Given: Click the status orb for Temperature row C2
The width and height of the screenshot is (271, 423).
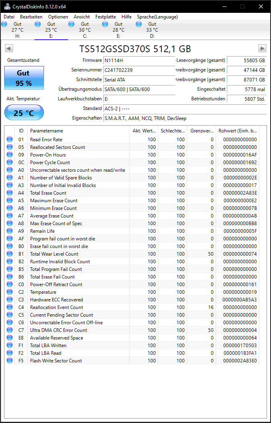Looking at the screenshot, I should point(10,292).
